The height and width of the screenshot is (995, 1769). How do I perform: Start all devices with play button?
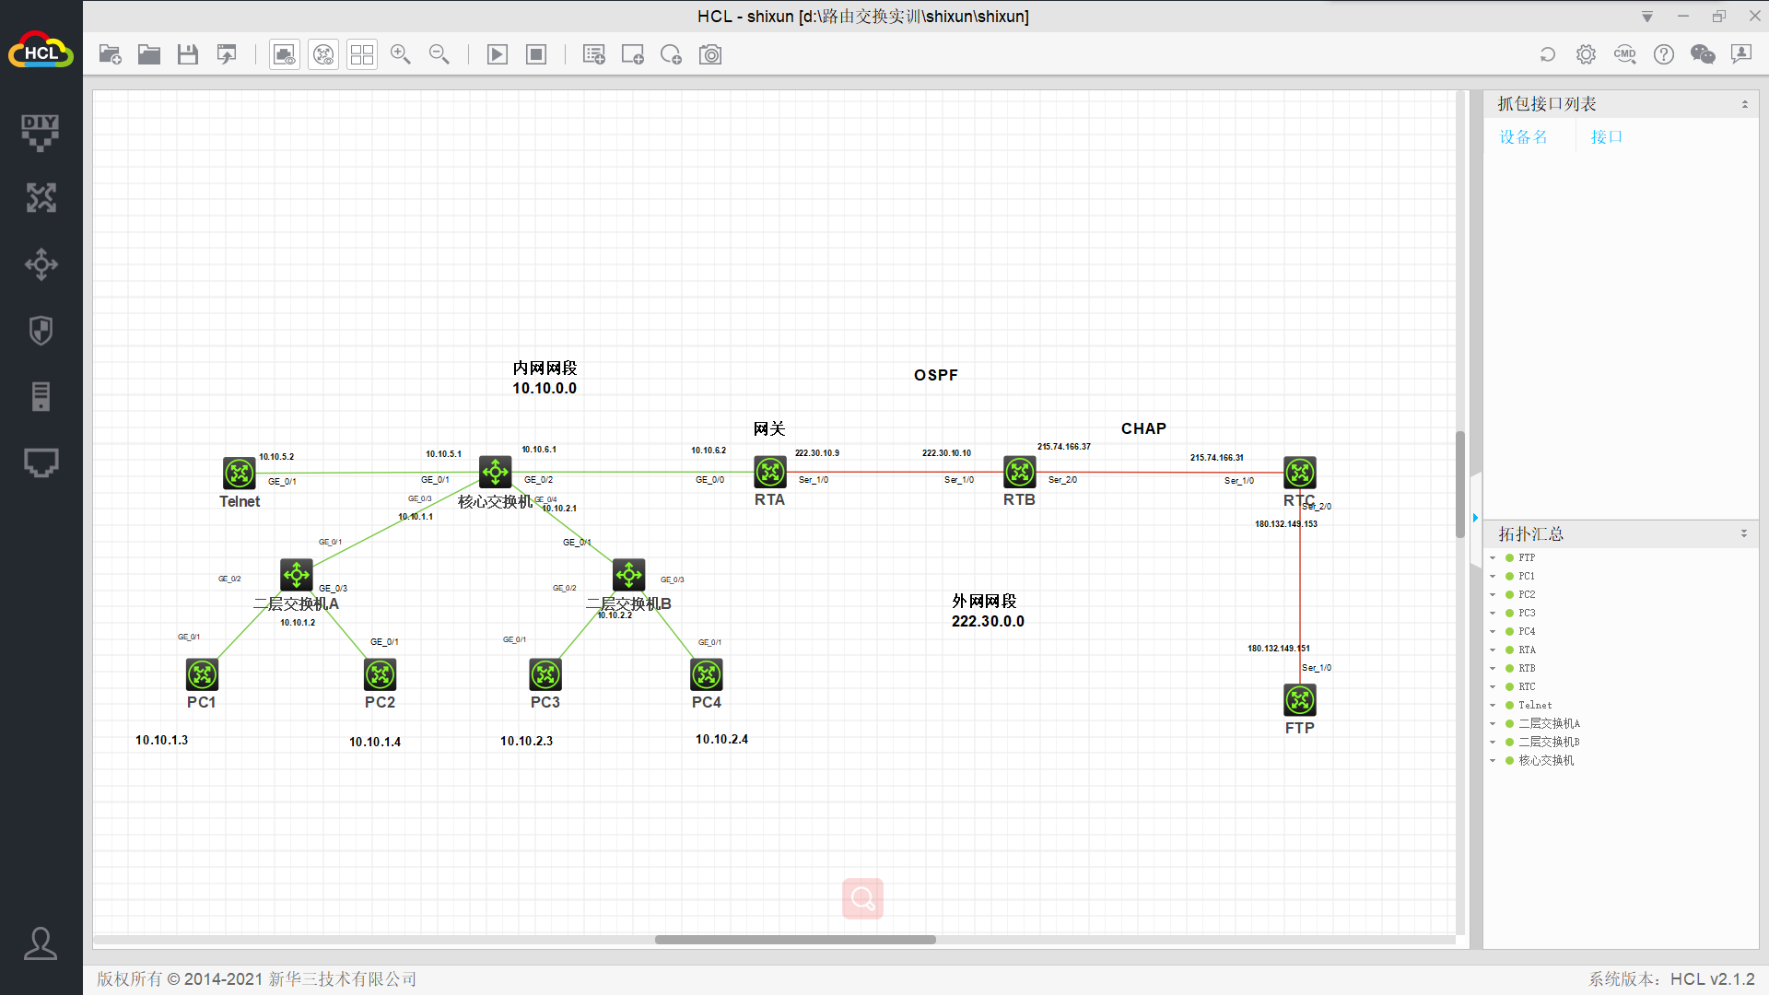tap(497, 54)
